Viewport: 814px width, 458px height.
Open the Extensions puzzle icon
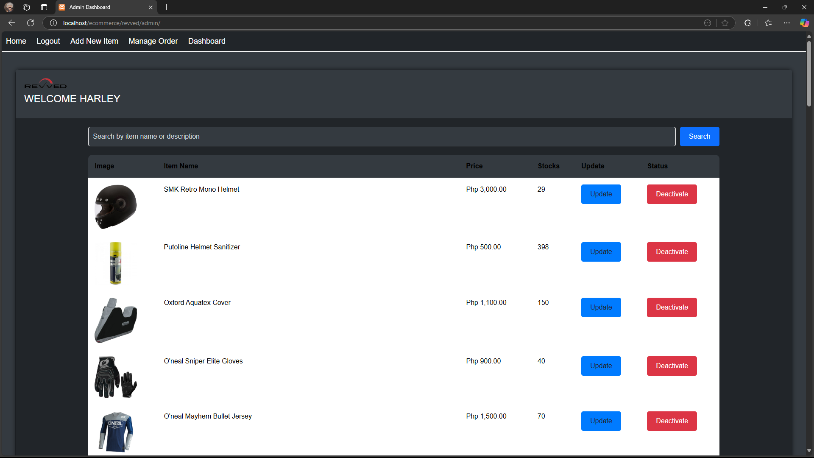coord(747,23)
